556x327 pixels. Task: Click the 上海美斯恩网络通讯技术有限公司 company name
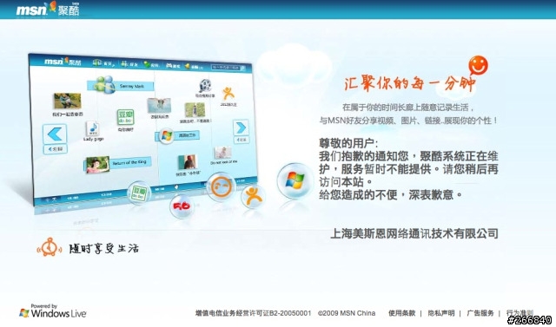point(414,233)
